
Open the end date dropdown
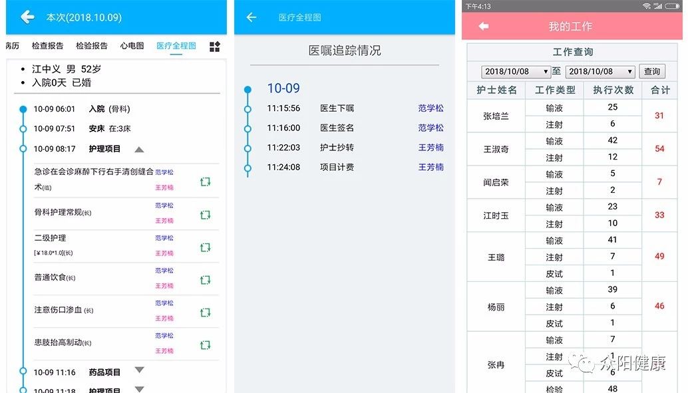pos(600,72)
